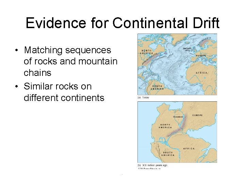Click the 'Caledonian Mts' label on the Today map
Viewport: 245px width, 183px height.
point(204,41)
